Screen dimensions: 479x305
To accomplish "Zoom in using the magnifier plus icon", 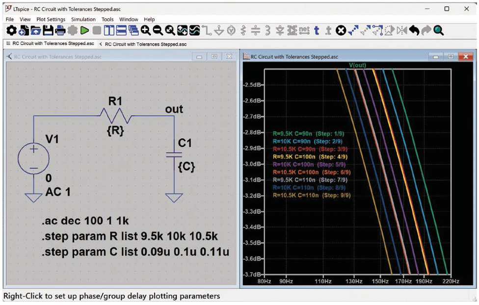I will pos(146,31).
